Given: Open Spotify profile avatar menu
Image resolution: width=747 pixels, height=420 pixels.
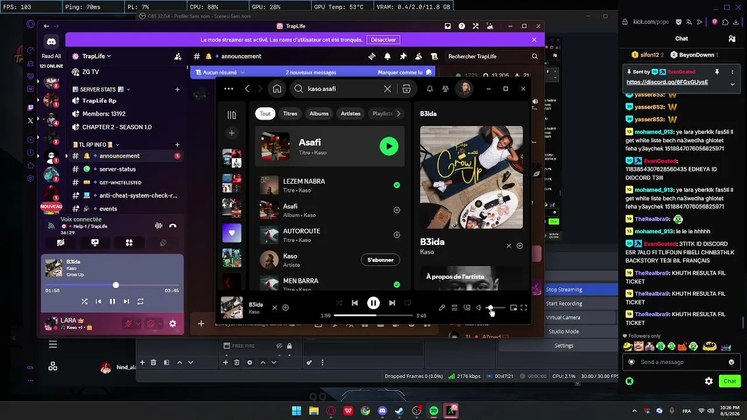Looking at the screenshot, I should pos(465,89).
